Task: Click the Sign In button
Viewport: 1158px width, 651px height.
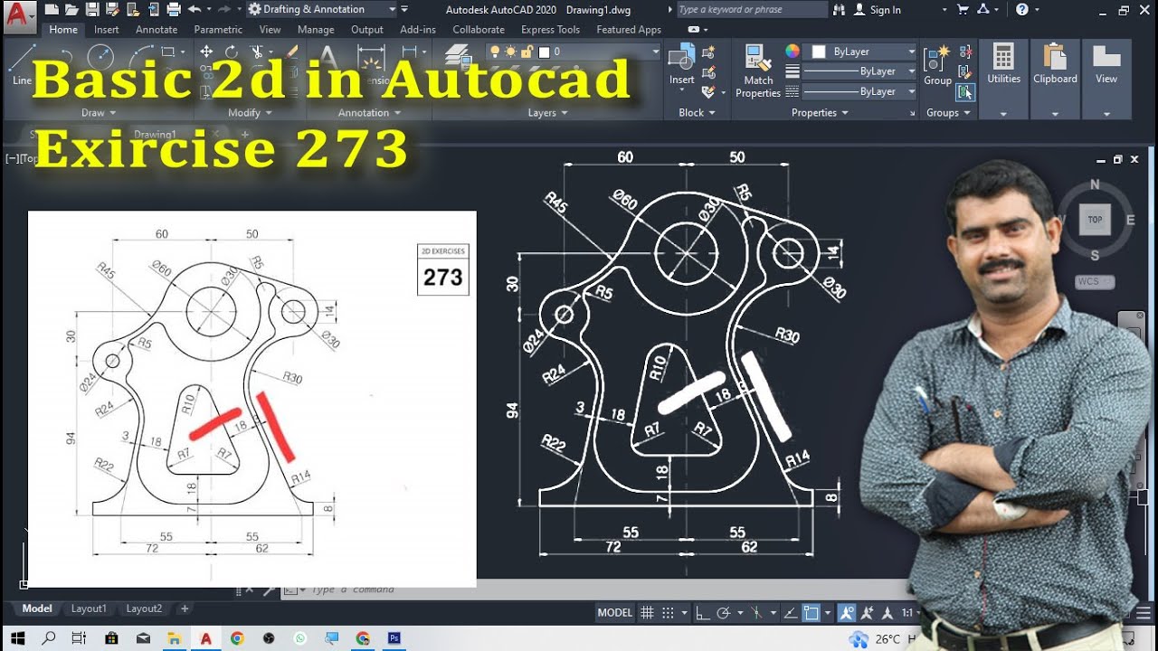Action: coord(878,10)
